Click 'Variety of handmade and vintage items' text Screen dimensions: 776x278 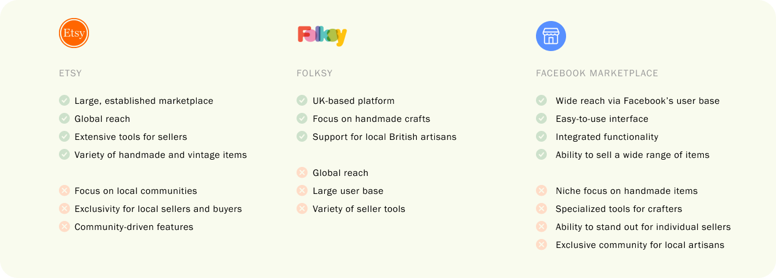pos(161,155)
